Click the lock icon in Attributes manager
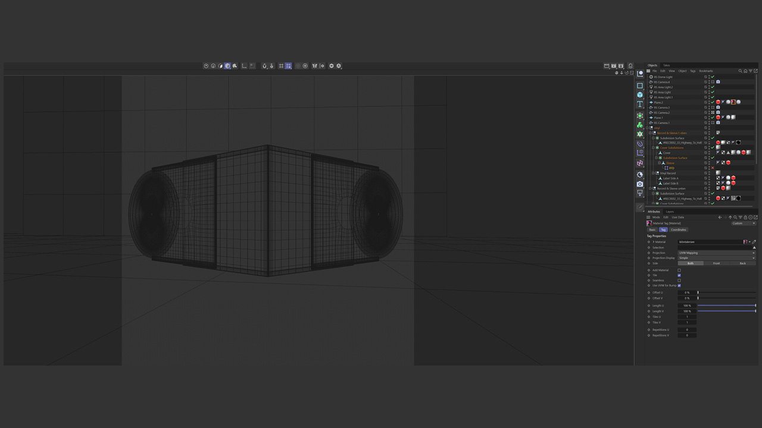Screen dimensions: 762x428 coord(746,218)
